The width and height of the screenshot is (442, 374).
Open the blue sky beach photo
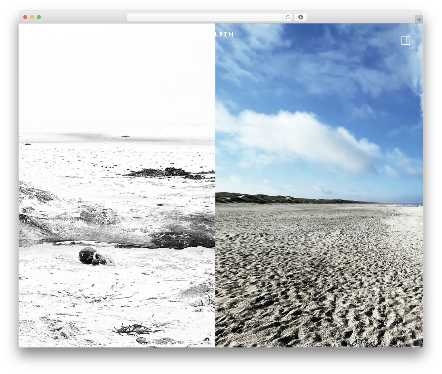pos(319,185)
